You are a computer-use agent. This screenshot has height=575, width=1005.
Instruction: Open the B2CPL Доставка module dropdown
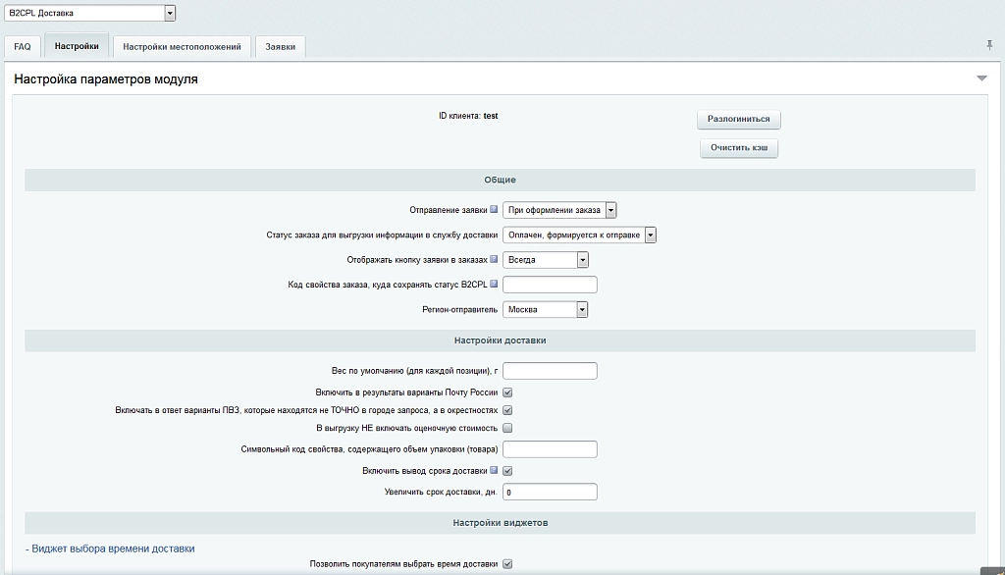89,13
